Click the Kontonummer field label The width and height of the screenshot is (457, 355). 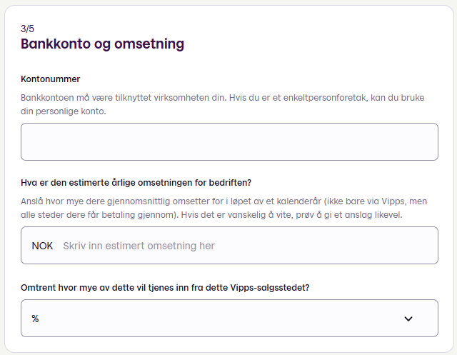click(x=50, y=79)
